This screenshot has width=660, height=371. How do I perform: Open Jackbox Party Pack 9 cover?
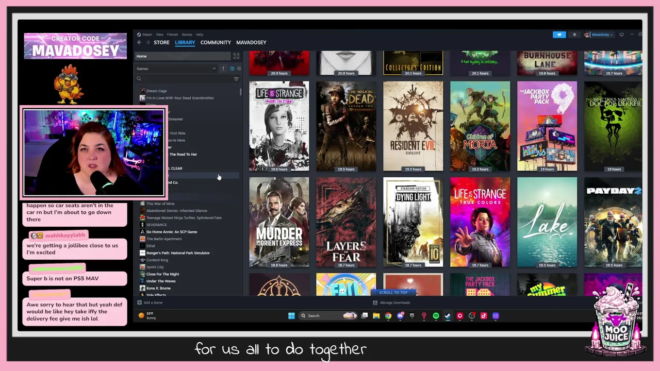click(x=547, y=126)
